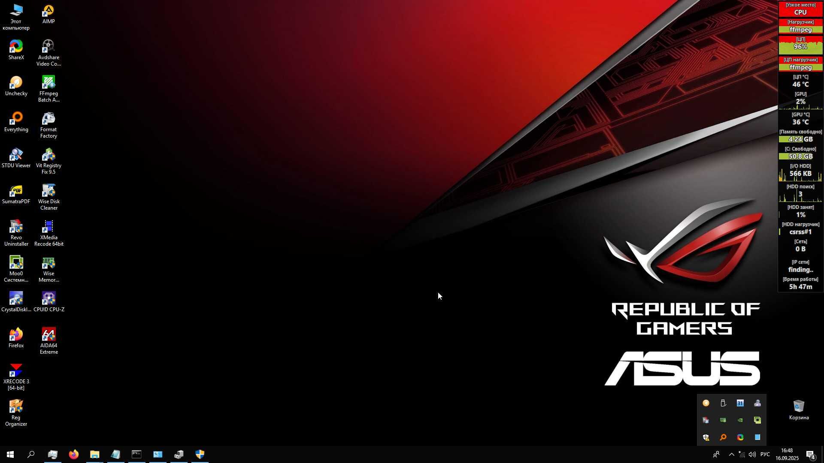Open the People button on the taskbar

pyautogui.click(x=716, y=454)
